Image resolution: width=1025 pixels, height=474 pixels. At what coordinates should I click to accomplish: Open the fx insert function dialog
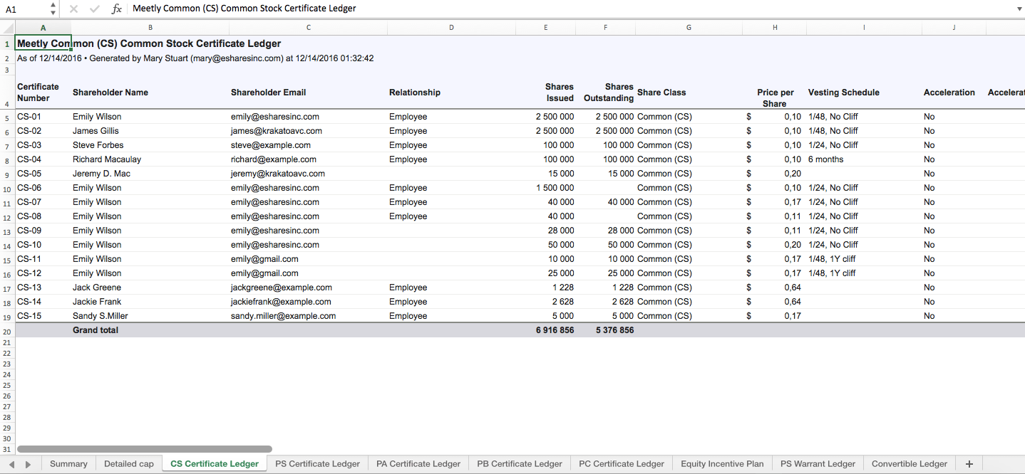[117, 9]
